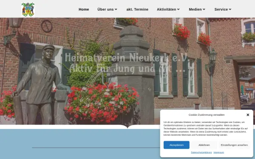The width and height of the screenshot is (255, 159).
Task: Open the Impressum link
Action: pyautogui.click(x=219, y=153)
